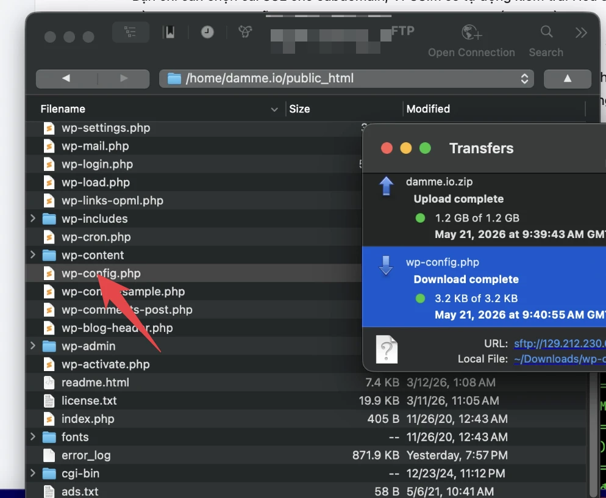Click blue upload arrow for damme.io.zip

[386, 186]
